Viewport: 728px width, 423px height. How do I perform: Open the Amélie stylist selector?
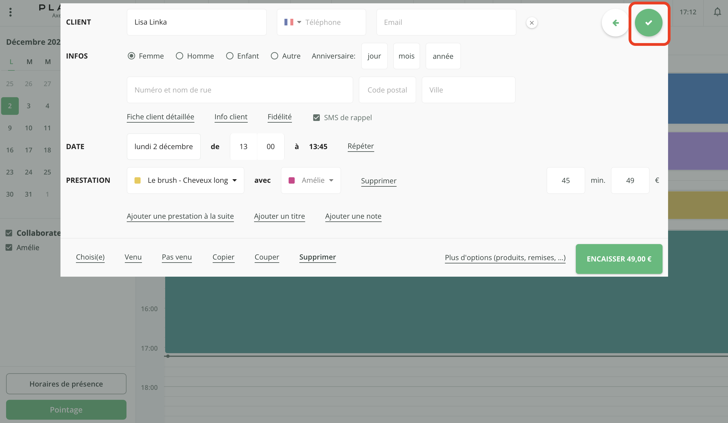point(315,180)
